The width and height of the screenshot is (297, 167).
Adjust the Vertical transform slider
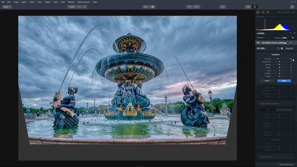[279, 59]
